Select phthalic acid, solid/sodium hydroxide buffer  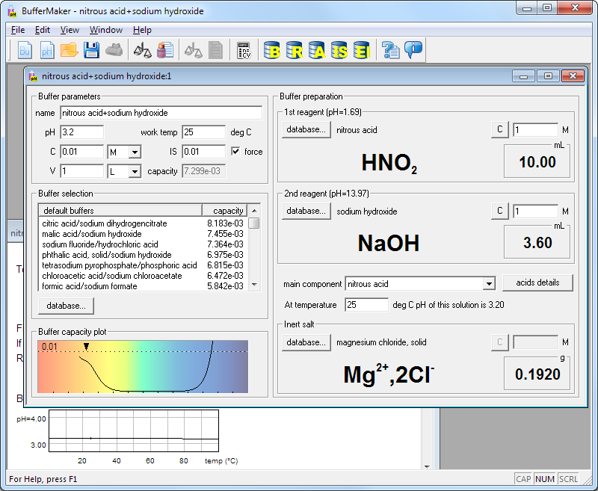coord(143,255)
